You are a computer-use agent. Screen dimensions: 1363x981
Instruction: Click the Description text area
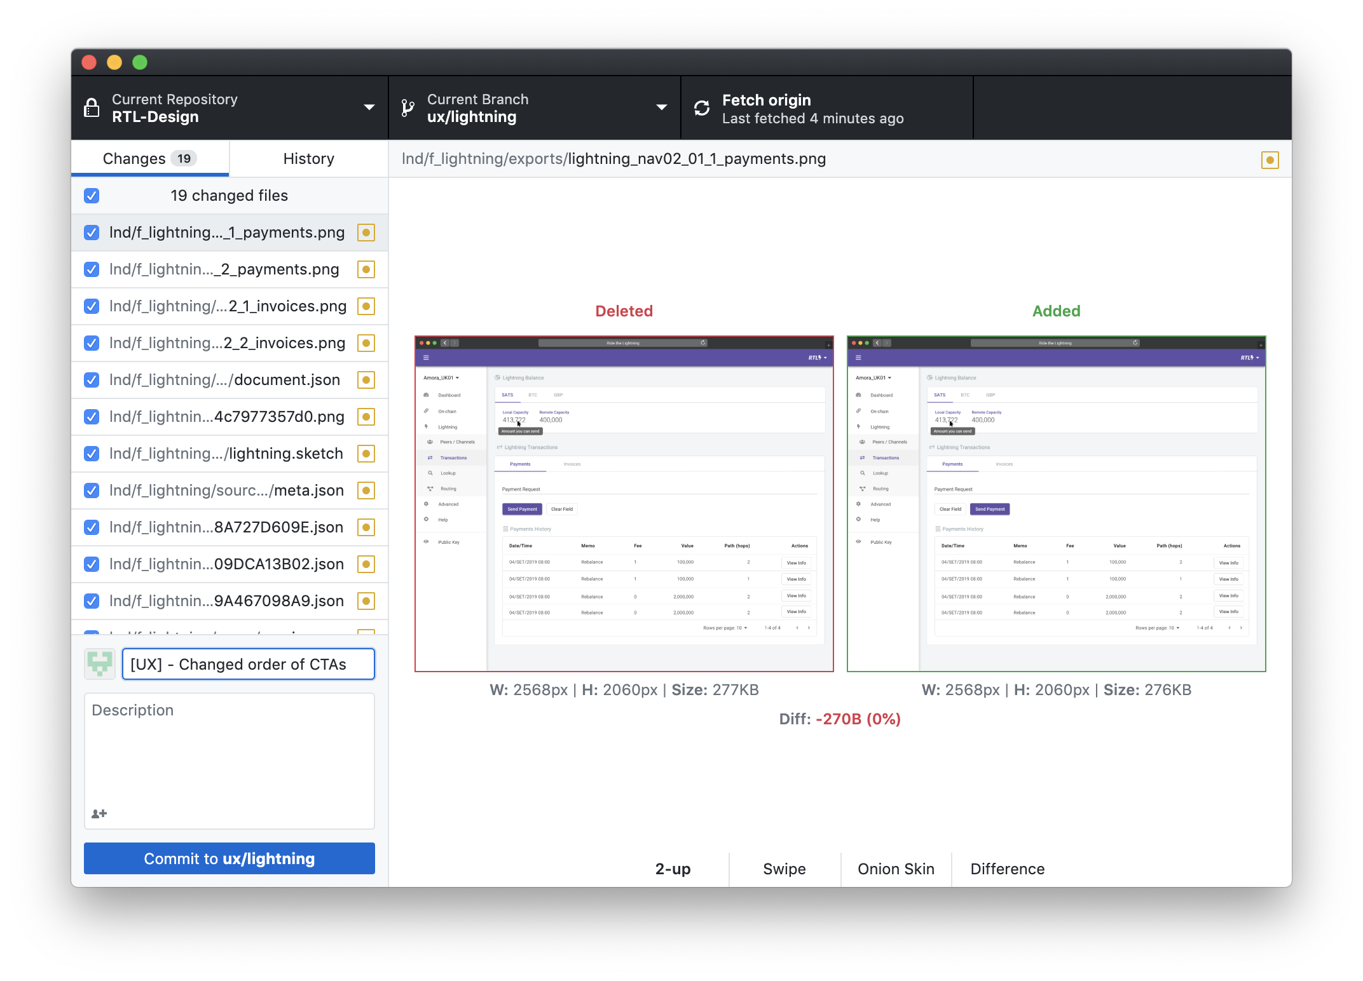pos(229,761)
